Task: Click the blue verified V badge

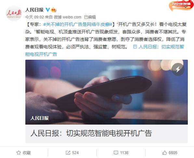Action: point(48,10)
